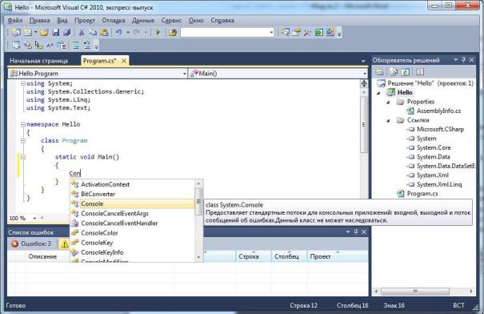Open the Вид menu
484x314 pixels.
pyautogui.click(x=62, y=20)
